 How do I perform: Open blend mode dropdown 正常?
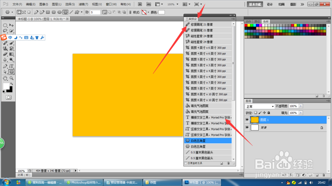260,107
